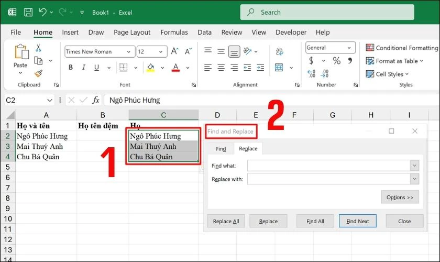This screenshot has height=262, width=440.
Task: Open Format as Table menu
Action: point(394,61)
